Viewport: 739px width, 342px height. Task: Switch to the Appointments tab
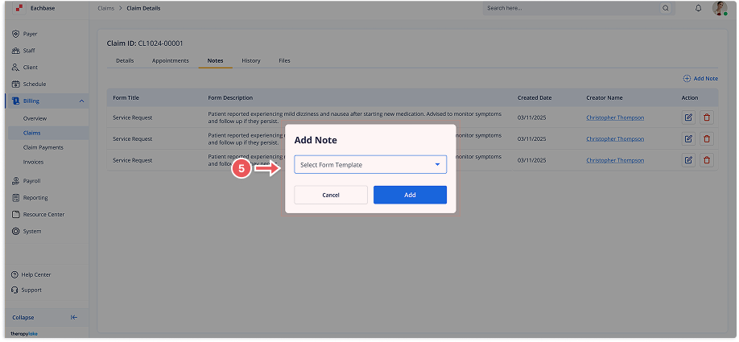[170, 61]
